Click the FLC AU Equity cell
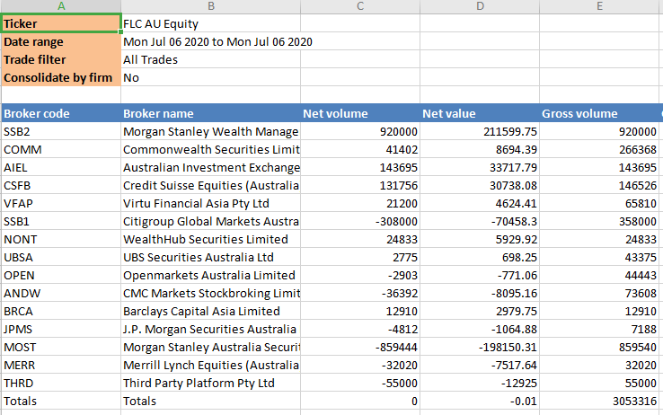Viewport: 663px width, 415px height. click(x=211, y=23)
